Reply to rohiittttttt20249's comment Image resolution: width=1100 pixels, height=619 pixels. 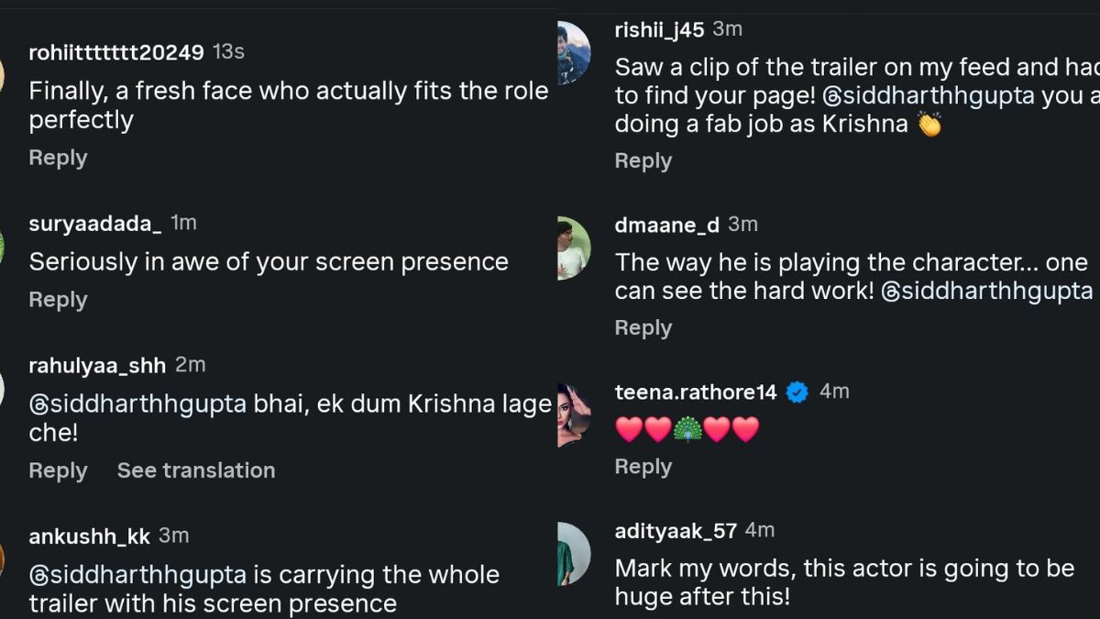[58, 157]
